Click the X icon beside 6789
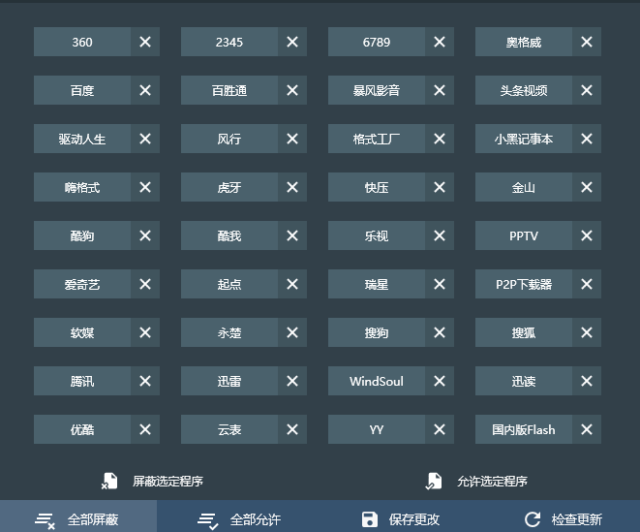This screenshot has height=532, width=640. [440, 42]
